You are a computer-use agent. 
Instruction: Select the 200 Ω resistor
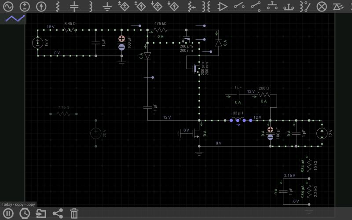click(264, 95)
